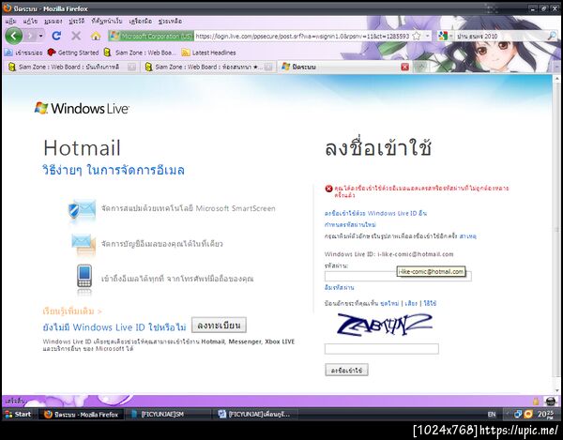The height and width of the screenshot is (440, 563).
Task: Click the search magnifier icon
Action: point(552,36)
